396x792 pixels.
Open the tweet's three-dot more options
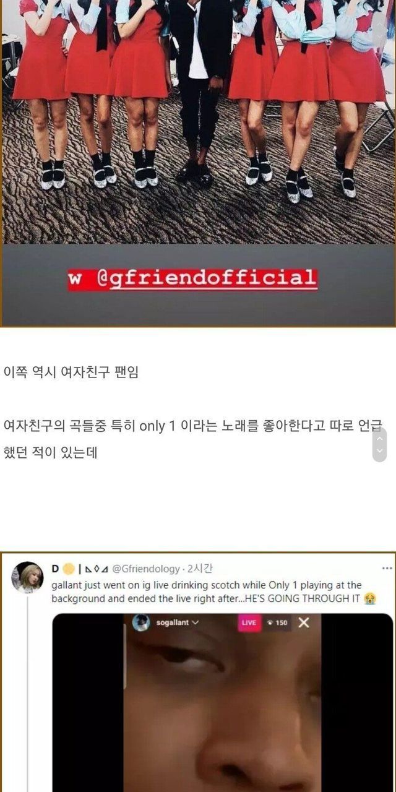pyautogui.click(x=387, y=568)
